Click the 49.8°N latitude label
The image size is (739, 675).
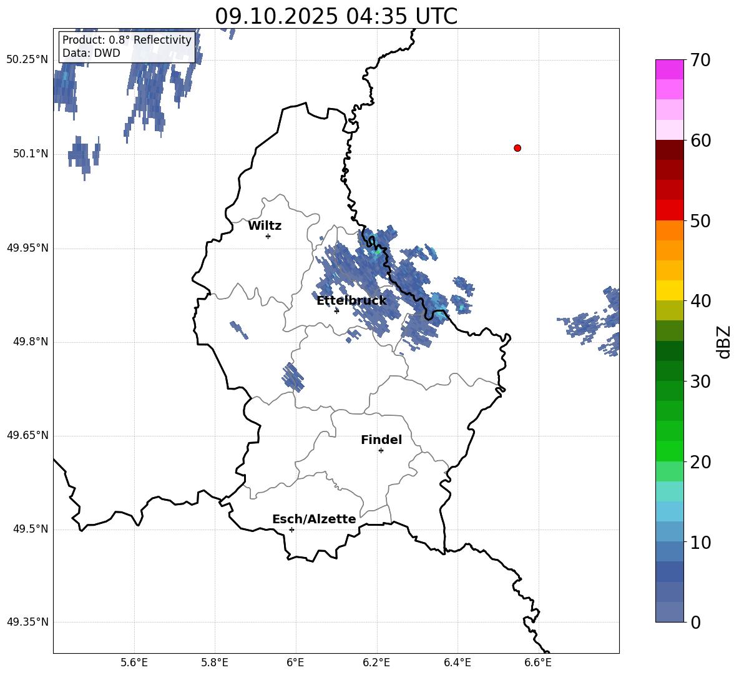click(x=31, y=342)
